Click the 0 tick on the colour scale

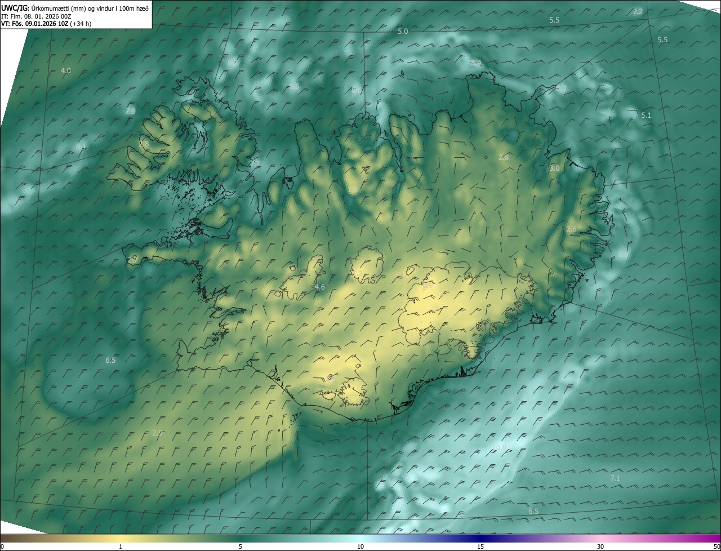(x=2, y=546)
